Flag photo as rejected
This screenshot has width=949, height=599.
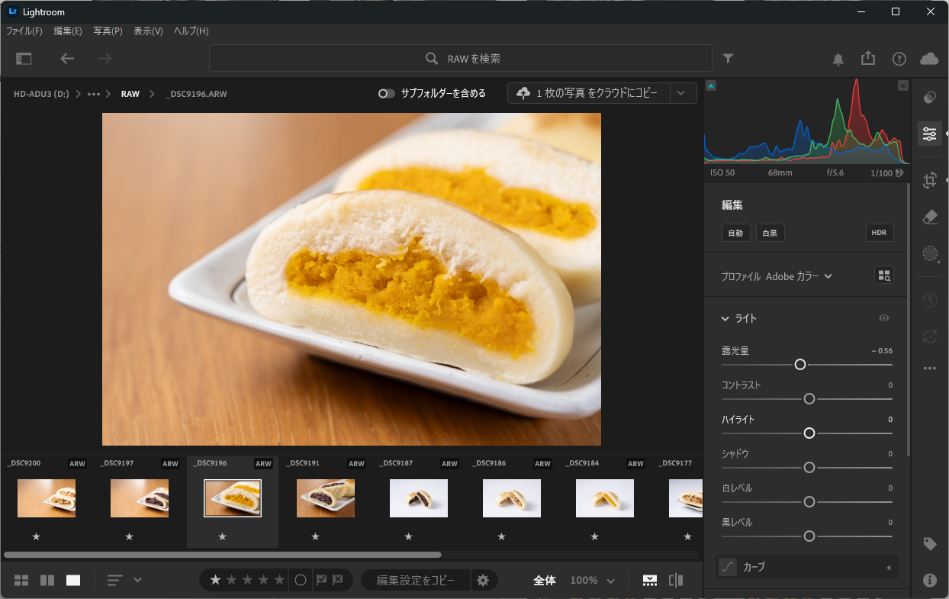click(x=339, y=580)
